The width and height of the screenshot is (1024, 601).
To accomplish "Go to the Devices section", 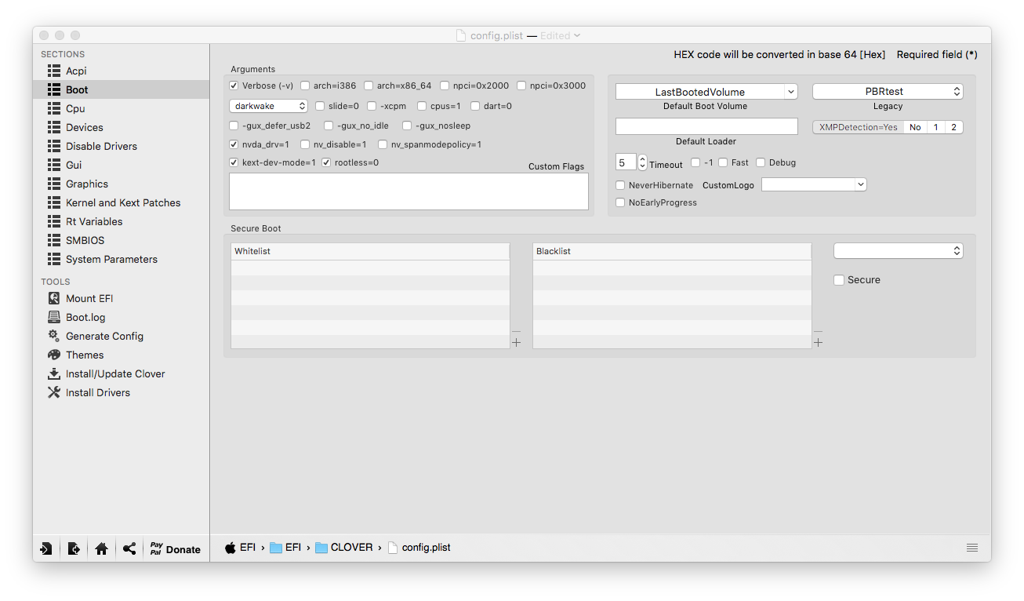I will pyautogui.click(x=121, y=127).
